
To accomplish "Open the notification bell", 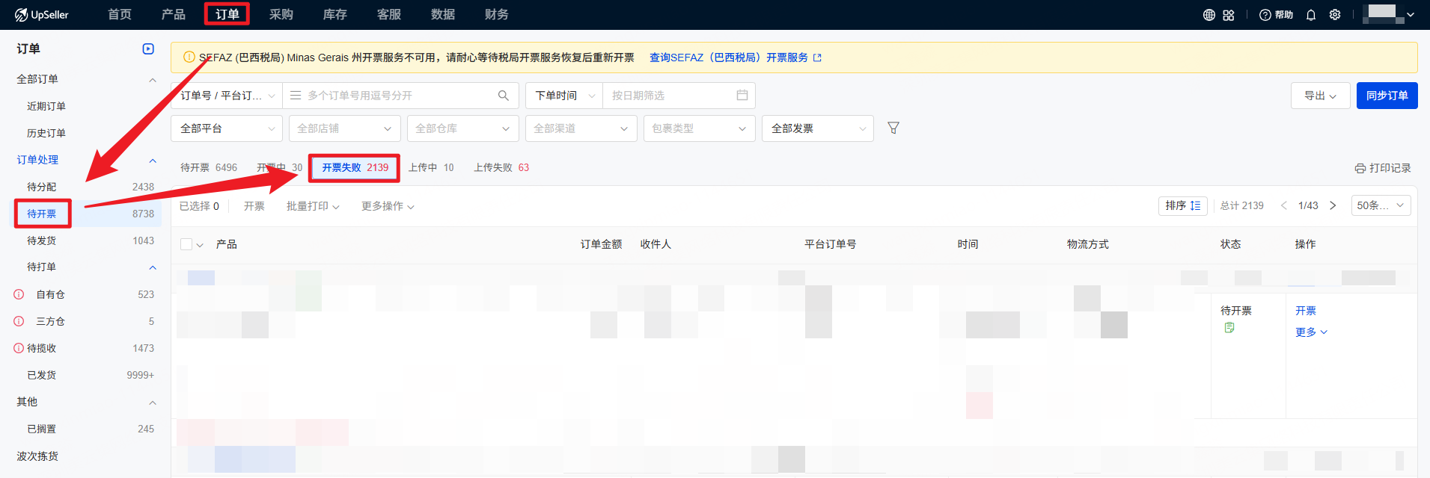I will 1310,15.
